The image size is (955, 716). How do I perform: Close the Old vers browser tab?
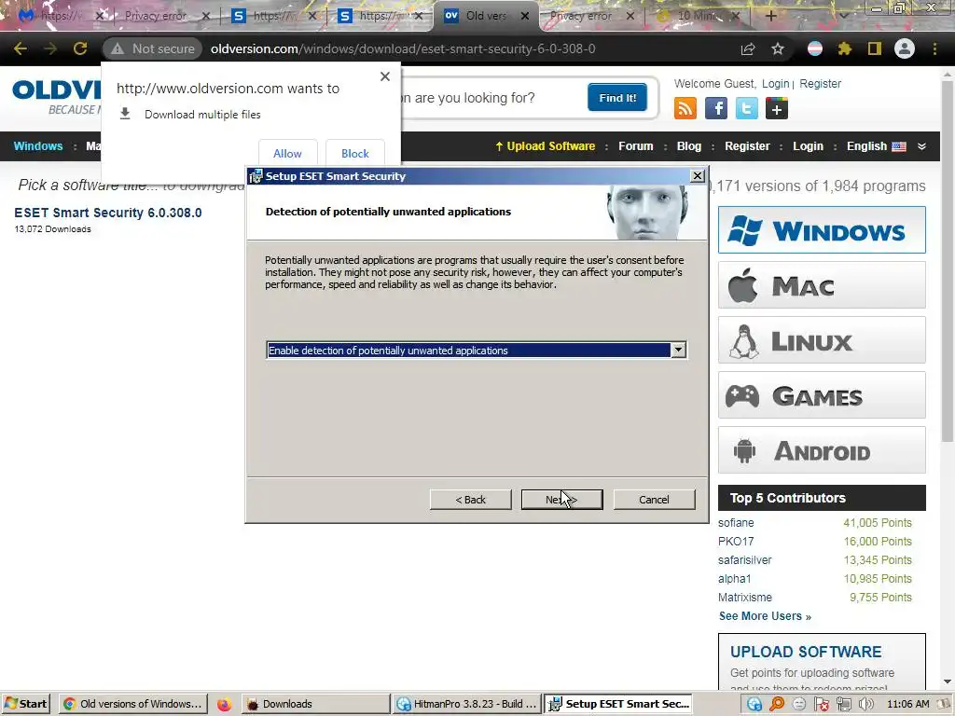coord(525,16)
